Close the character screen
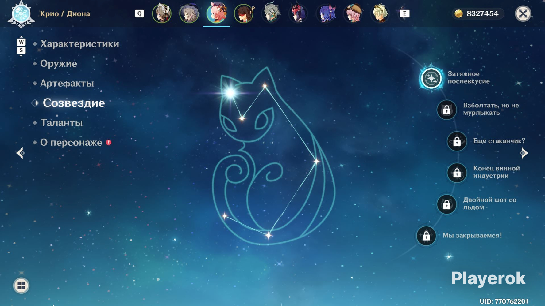 tap(523, 13)
